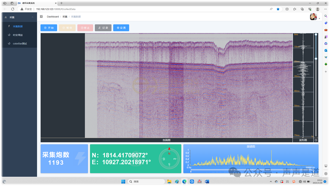Collapse the 采集 sidebar menu group
330x186 pixels.
pyautogui.click(x=20, y=17)
